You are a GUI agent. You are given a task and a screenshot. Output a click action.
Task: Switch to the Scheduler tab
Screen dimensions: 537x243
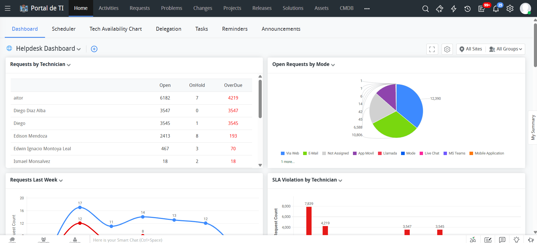[64, 29]
